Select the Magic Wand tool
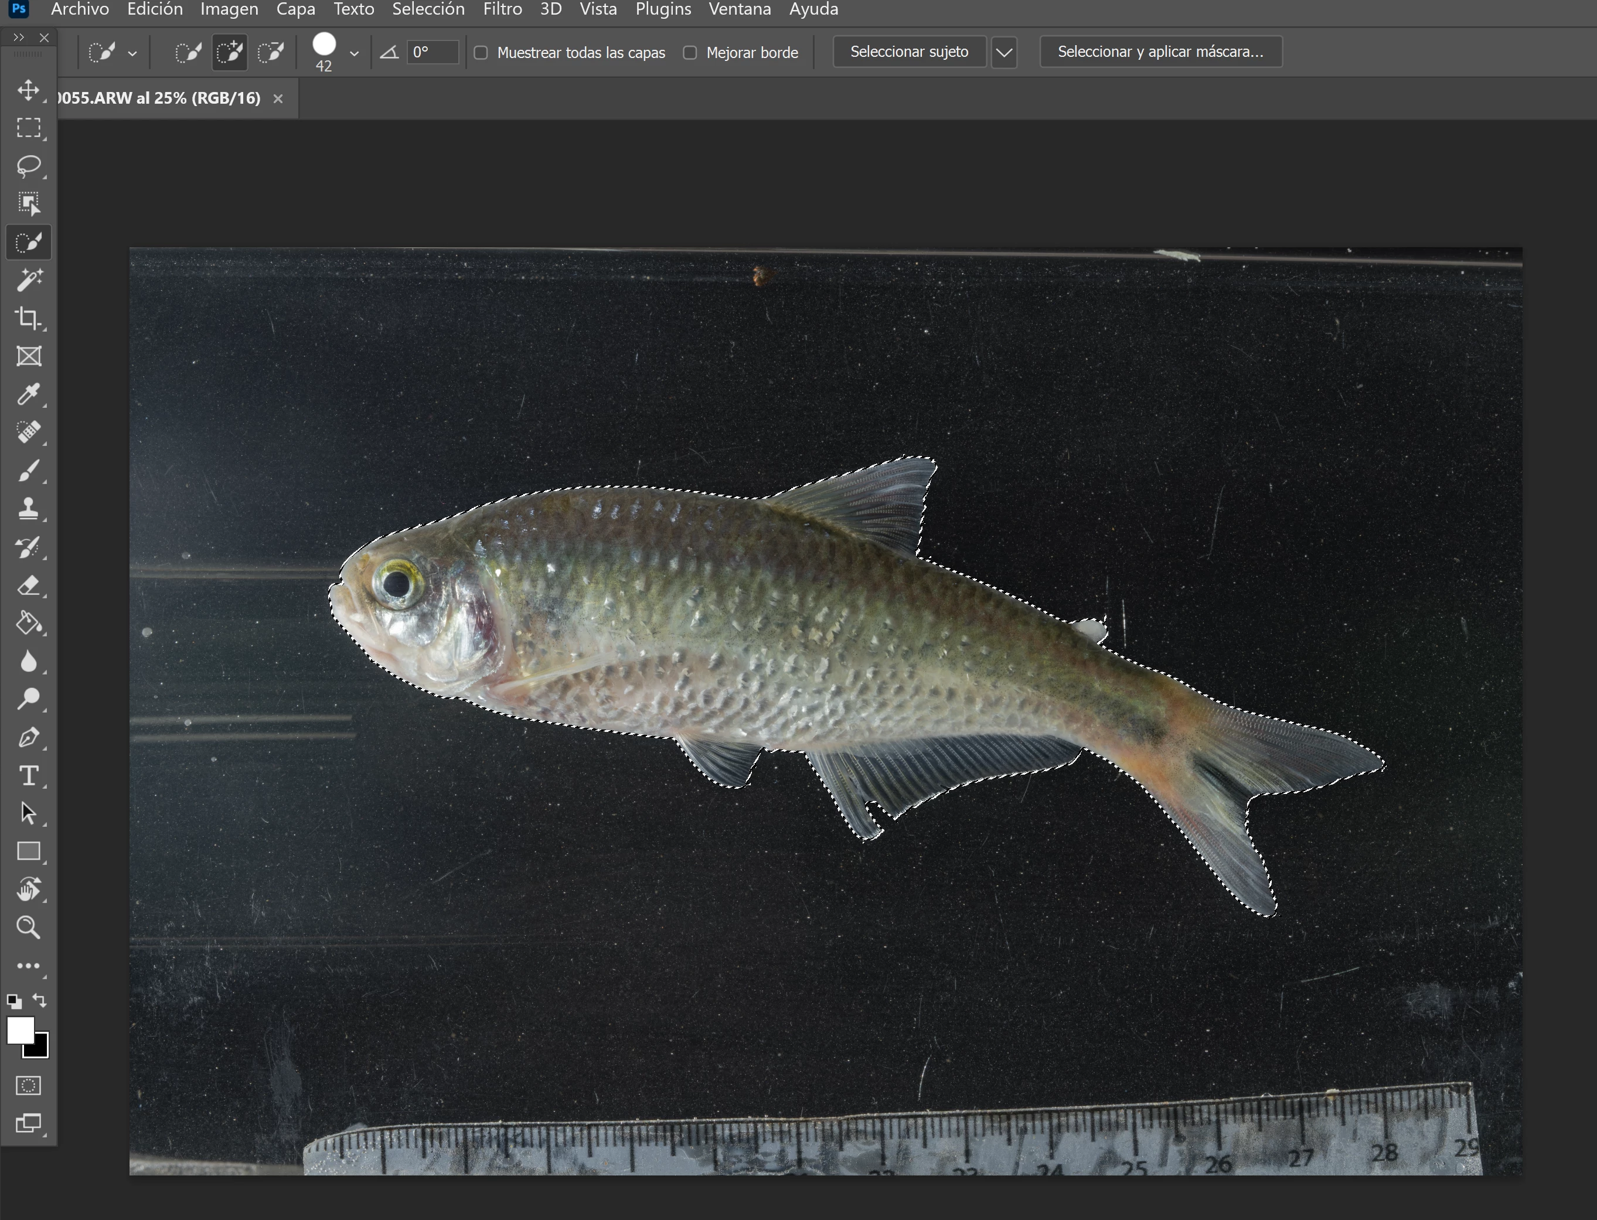Viewport: 1597px width, 1220px height. [x=28, y=280]
